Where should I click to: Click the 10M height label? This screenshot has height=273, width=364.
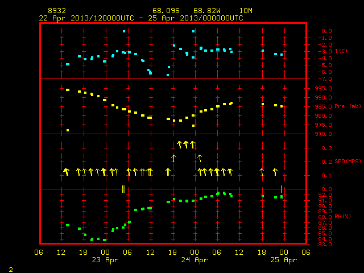[246, 11]
